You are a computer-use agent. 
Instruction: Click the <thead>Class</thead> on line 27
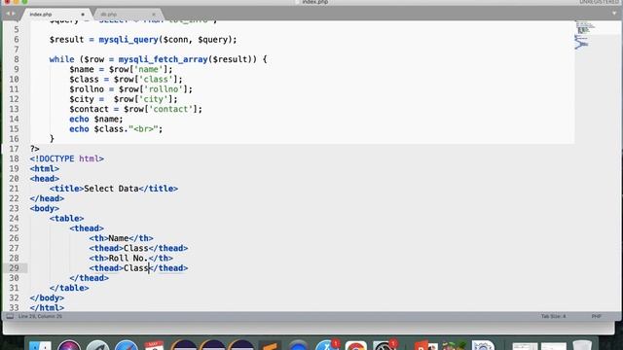(138, 248)
